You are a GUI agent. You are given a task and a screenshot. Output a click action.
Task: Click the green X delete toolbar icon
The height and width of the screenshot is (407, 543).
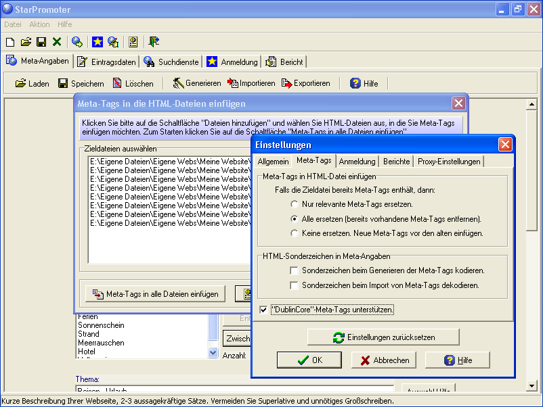[x=57, y=42]
